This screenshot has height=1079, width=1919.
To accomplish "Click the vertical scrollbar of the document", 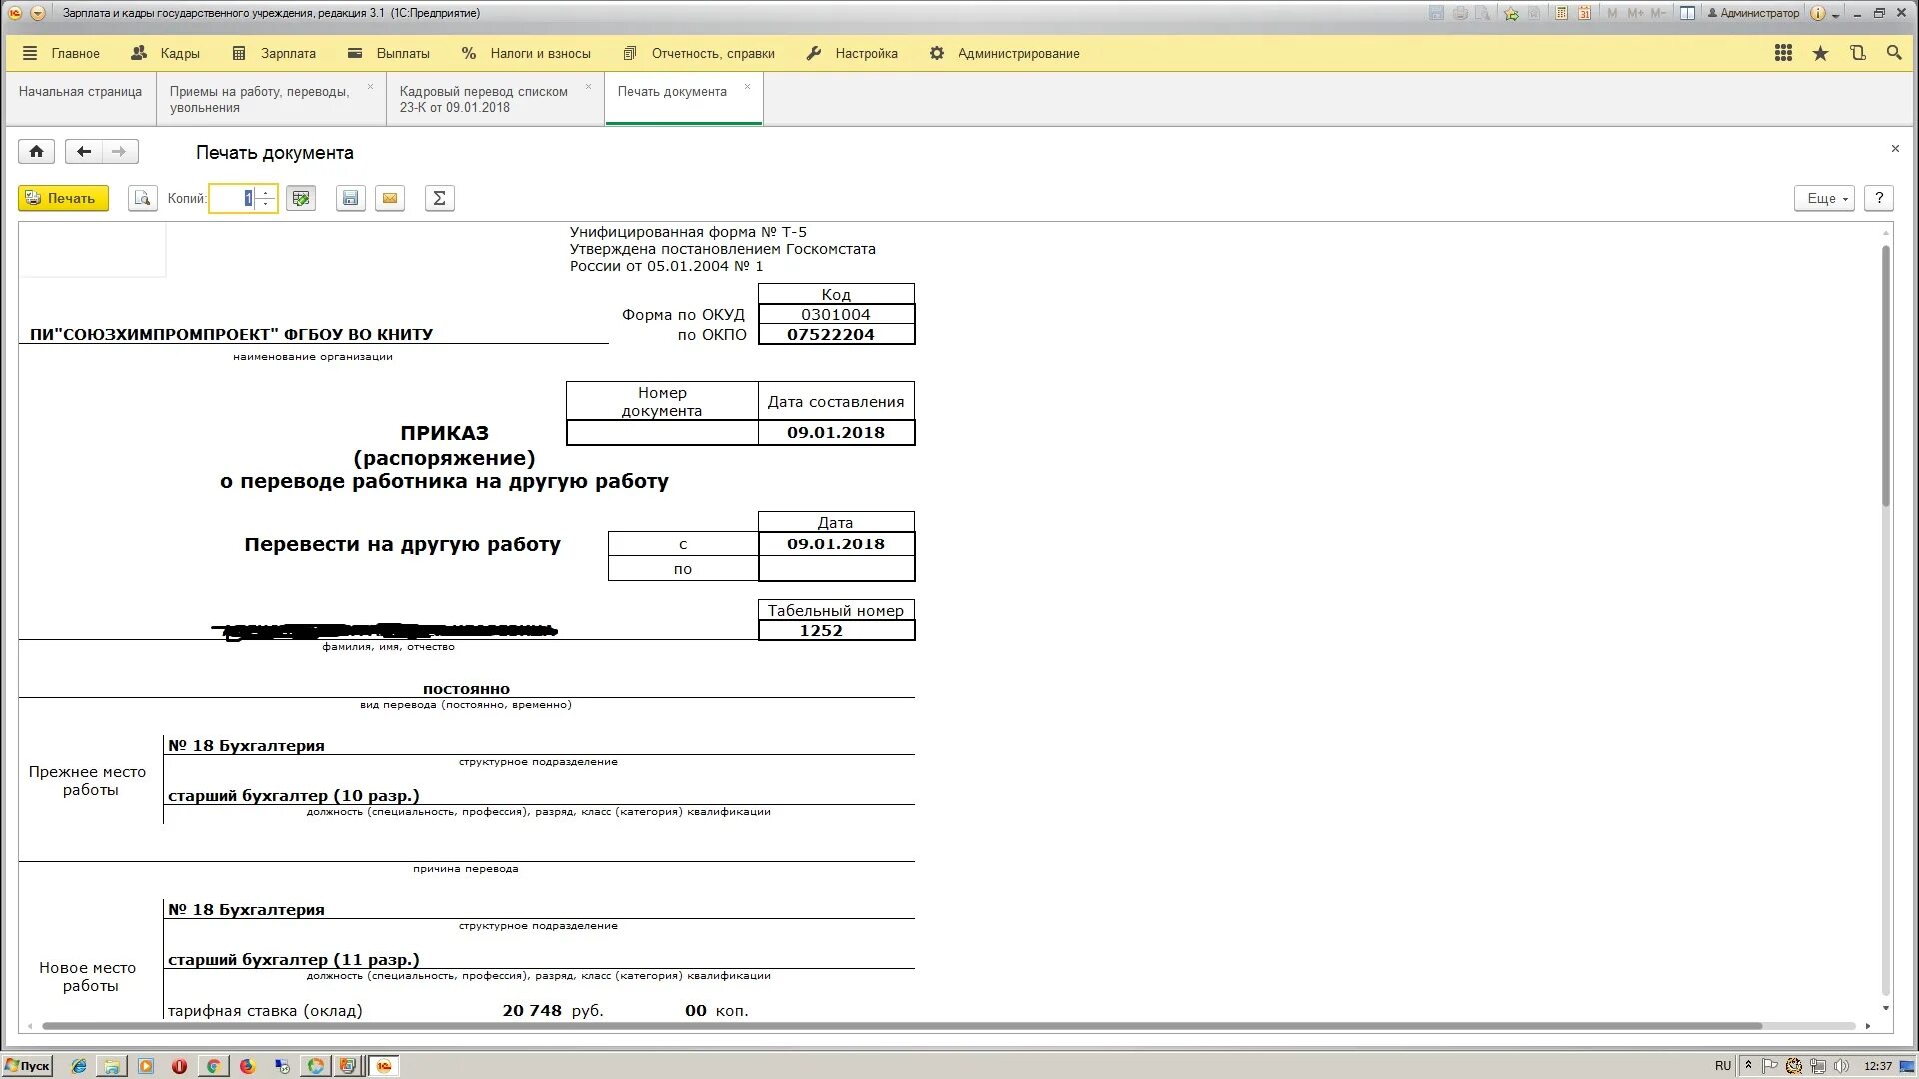I will pos(1886,375).
